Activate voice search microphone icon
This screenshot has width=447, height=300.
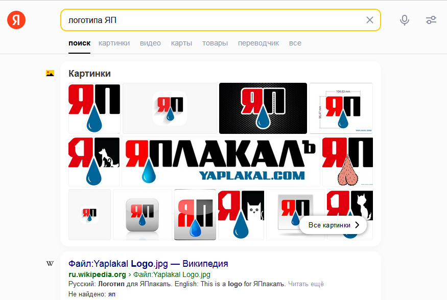[x=404, y=20]
